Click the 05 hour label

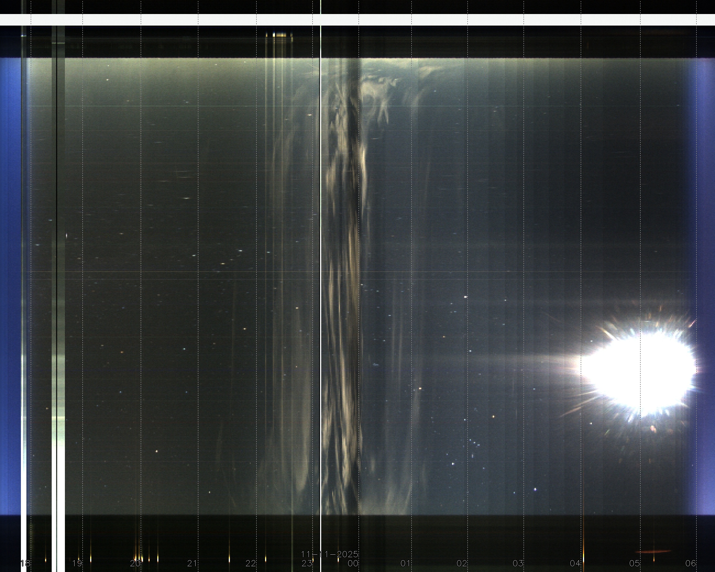pos(634,563)
